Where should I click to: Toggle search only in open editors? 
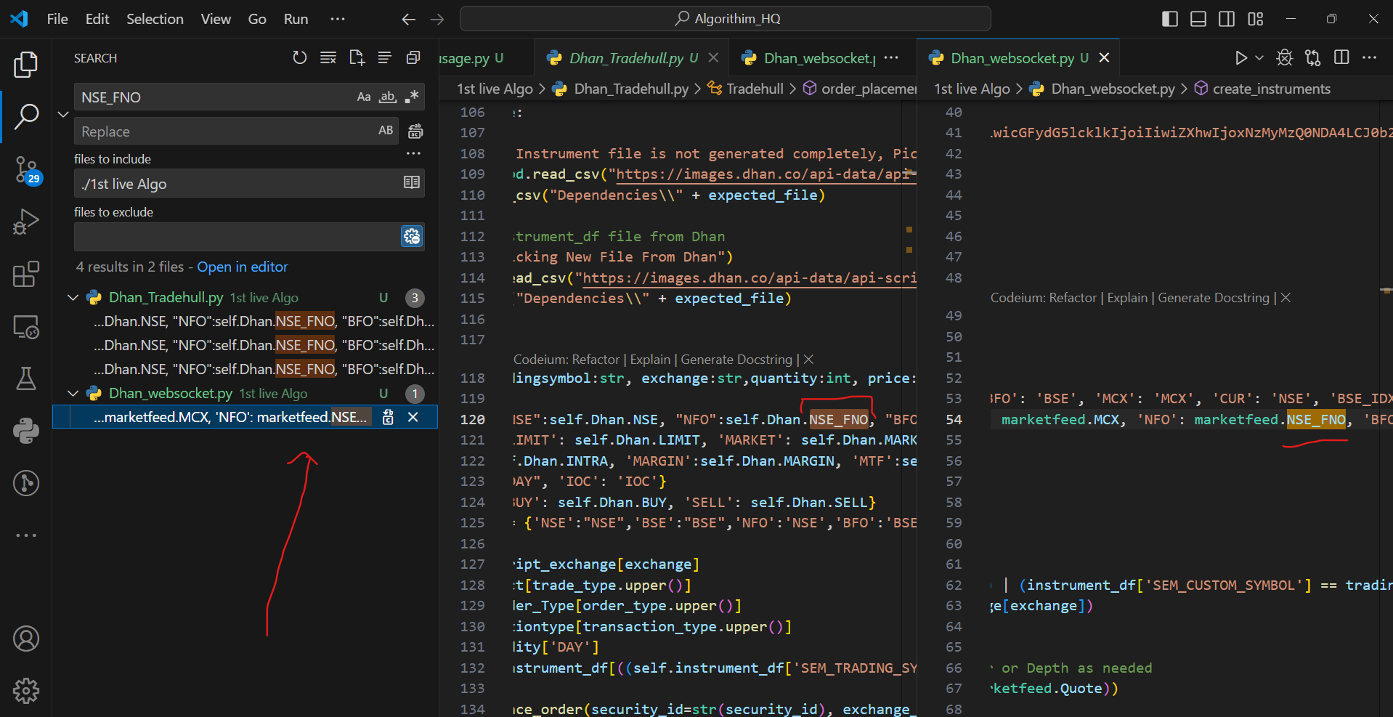[412, 182]
